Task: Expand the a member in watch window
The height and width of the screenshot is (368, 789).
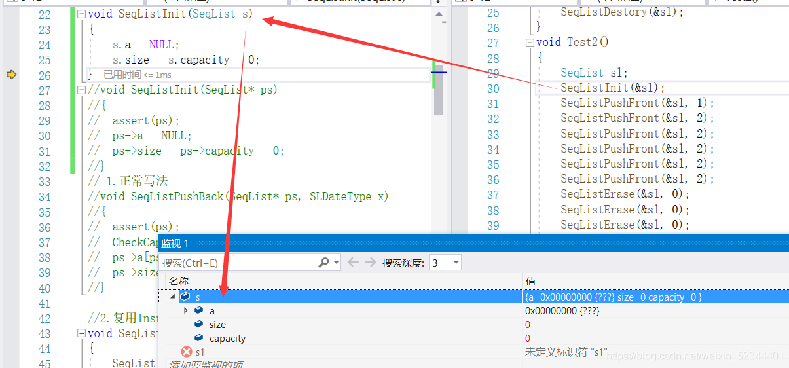Action: click(x=186, y=310)
